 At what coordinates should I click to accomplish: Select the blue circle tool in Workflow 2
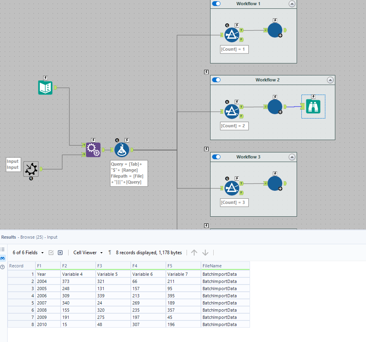point(275,107)
